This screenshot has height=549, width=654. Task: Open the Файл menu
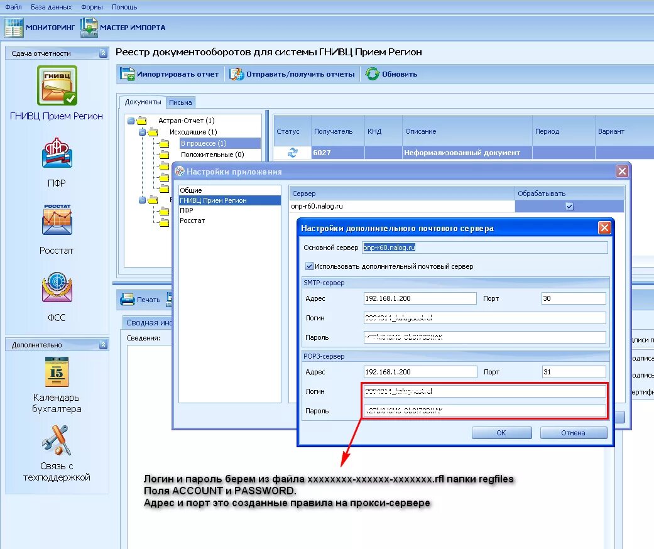(13, 7)
